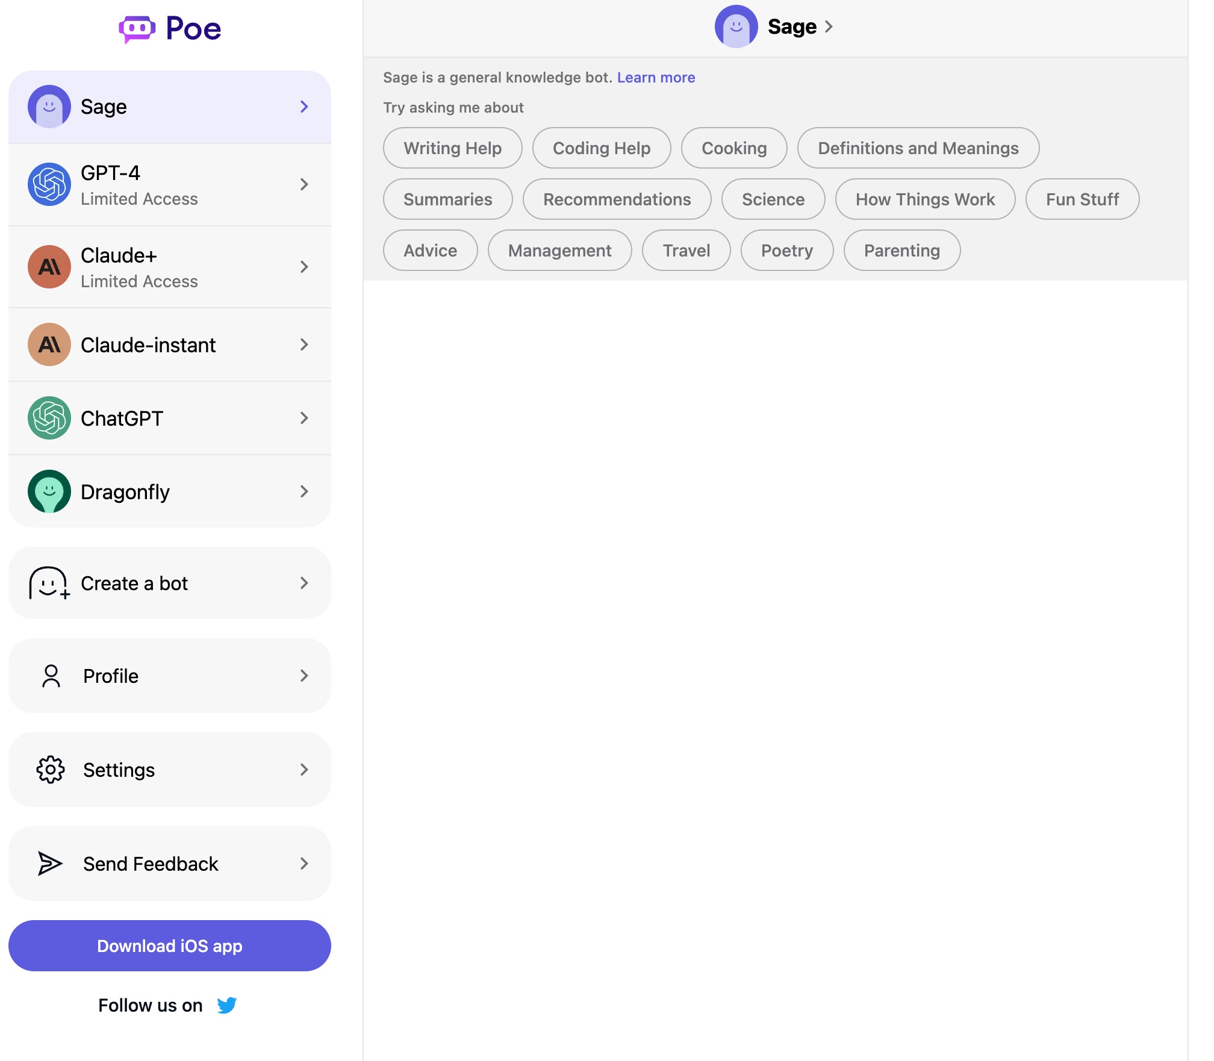Click the chevron next to header Sage
Viewport: 1214px width, 1061px height.
pos(829,26)
